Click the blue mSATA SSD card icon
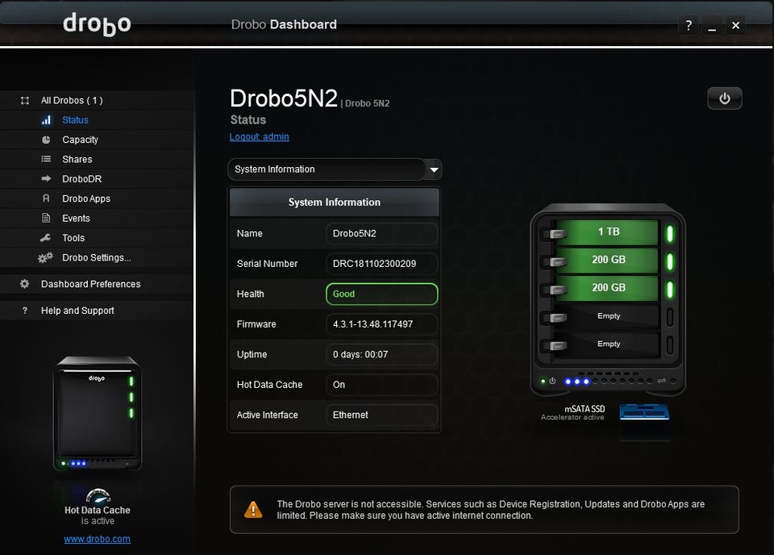Image resolution: width=774 pixels, height=555 pixels. [x=644, y=411]
